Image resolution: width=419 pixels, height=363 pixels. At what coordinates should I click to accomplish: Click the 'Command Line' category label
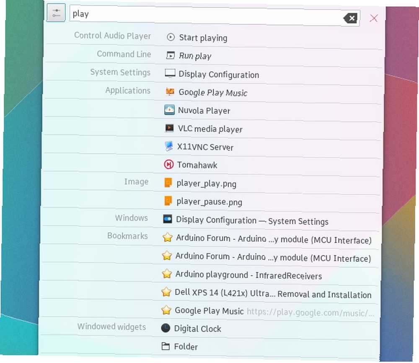click(124, 54)
